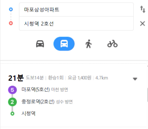Switch to car driving directions

coord(40,44)
